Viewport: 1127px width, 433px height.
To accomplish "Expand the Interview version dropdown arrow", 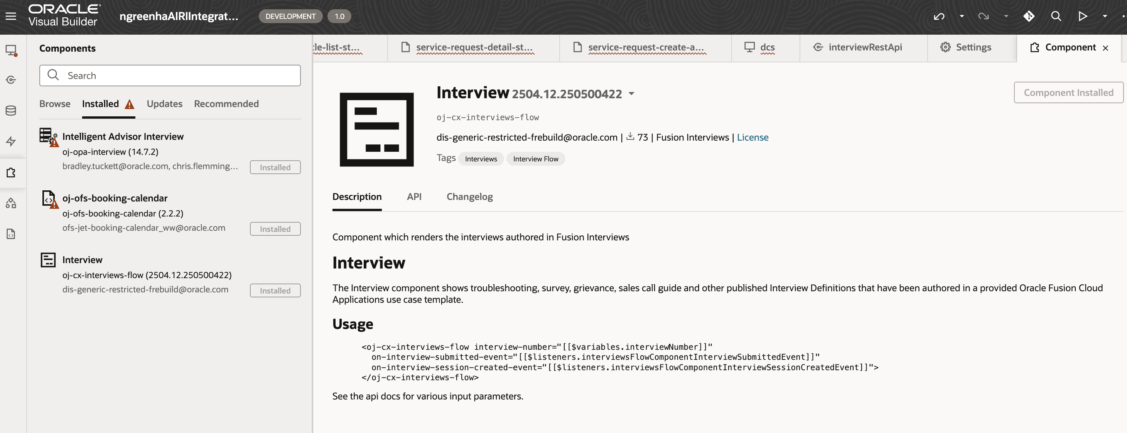I will (631, 94).
